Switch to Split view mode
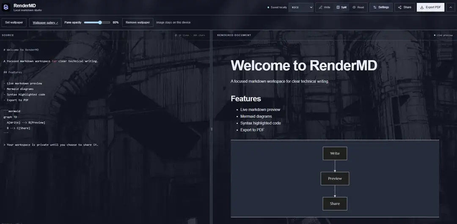Screen dimensions: 457x224 click(341, 7)
